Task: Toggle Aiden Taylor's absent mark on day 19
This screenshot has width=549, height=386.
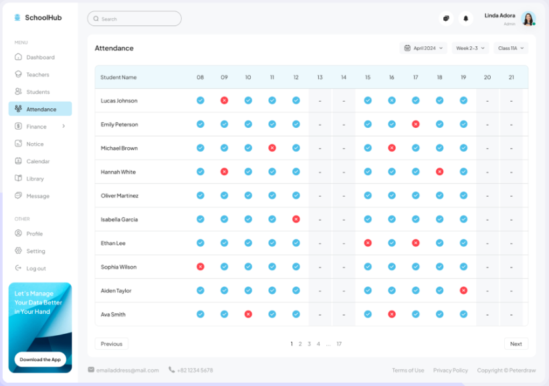Action: click(x=463, y=290)
